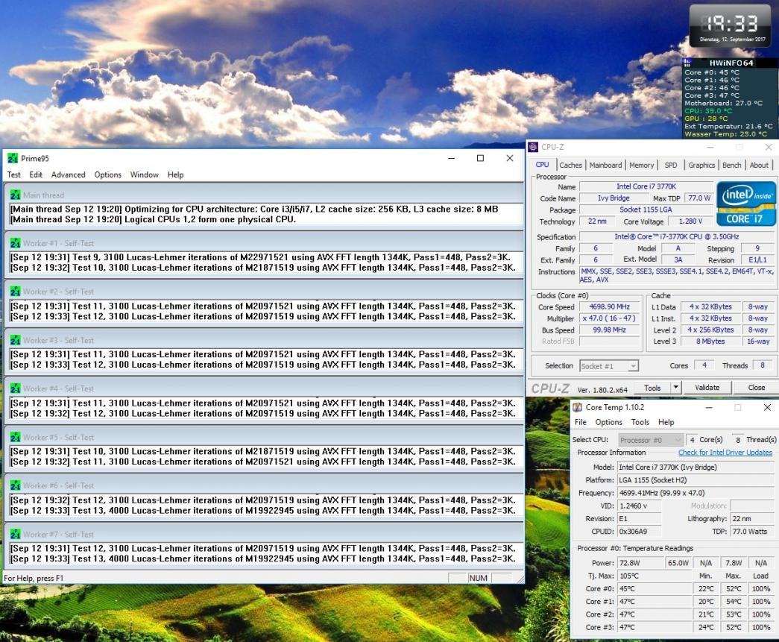
Task: Open the Options menu in Prime95
Action: coord(108,175)
